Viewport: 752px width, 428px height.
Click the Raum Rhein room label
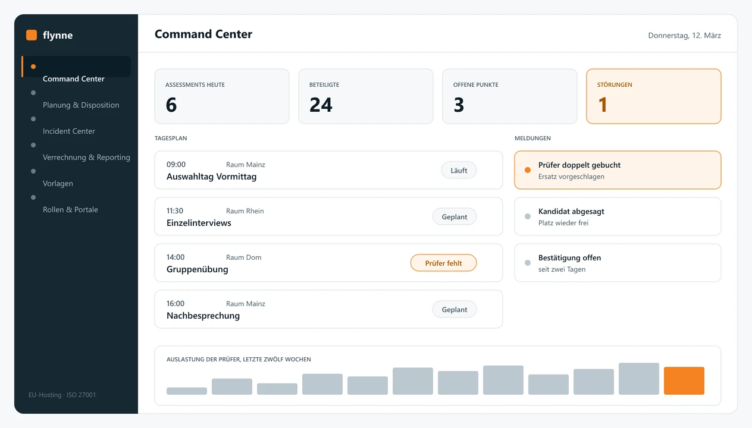(245, 211)
